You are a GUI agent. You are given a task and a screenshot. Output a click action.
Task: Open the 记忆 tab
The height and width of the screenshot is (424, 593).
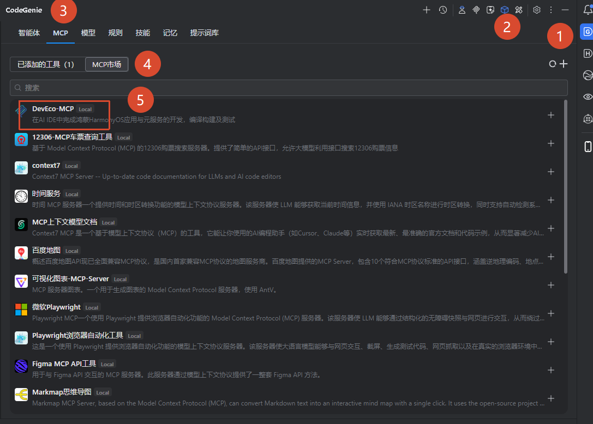[x=170, y=33]
